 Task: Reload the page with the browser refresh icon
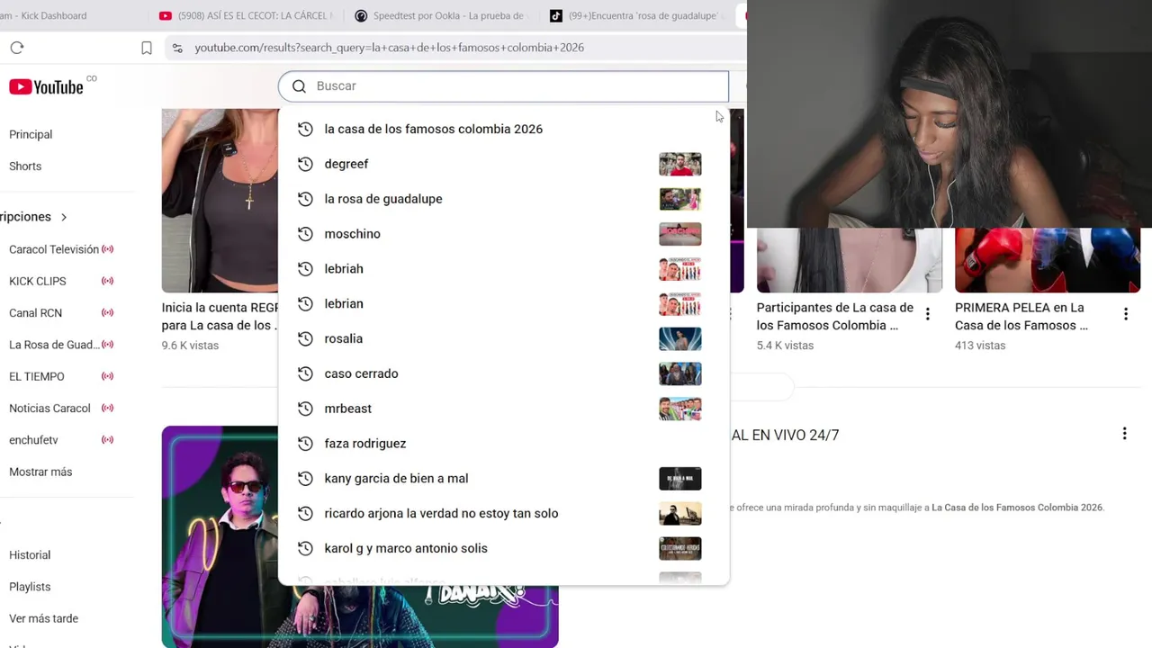(x=17, y=48)
